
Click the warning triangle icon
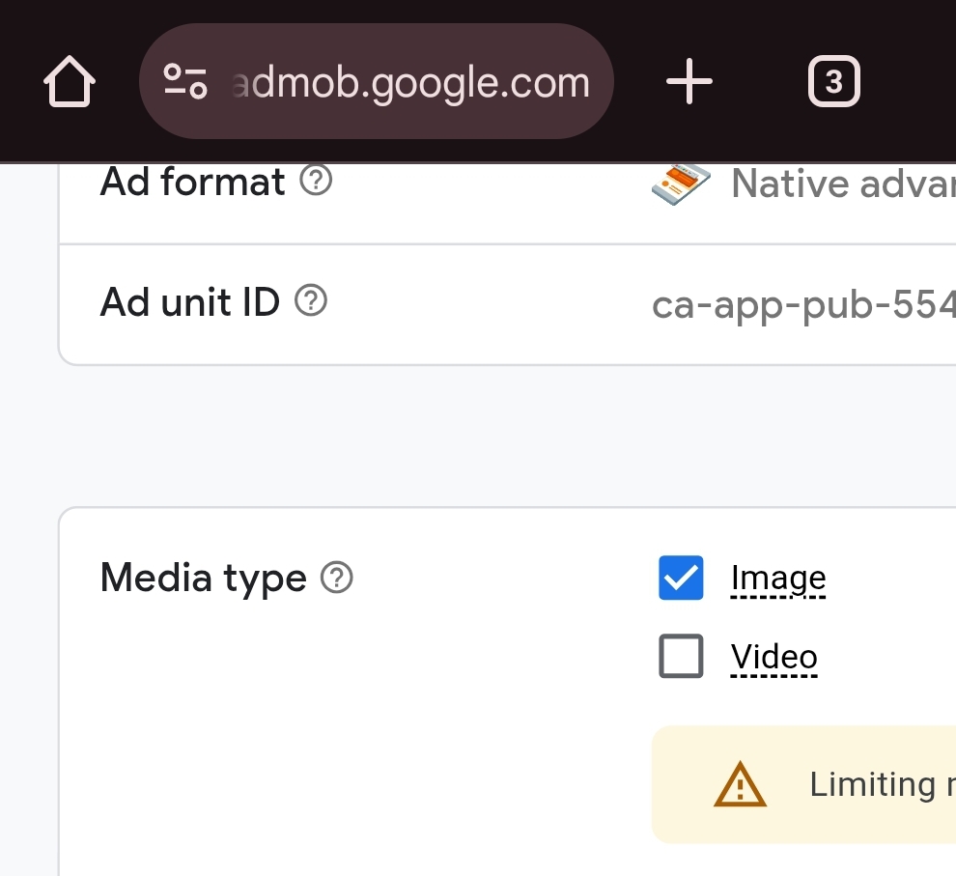740,784
